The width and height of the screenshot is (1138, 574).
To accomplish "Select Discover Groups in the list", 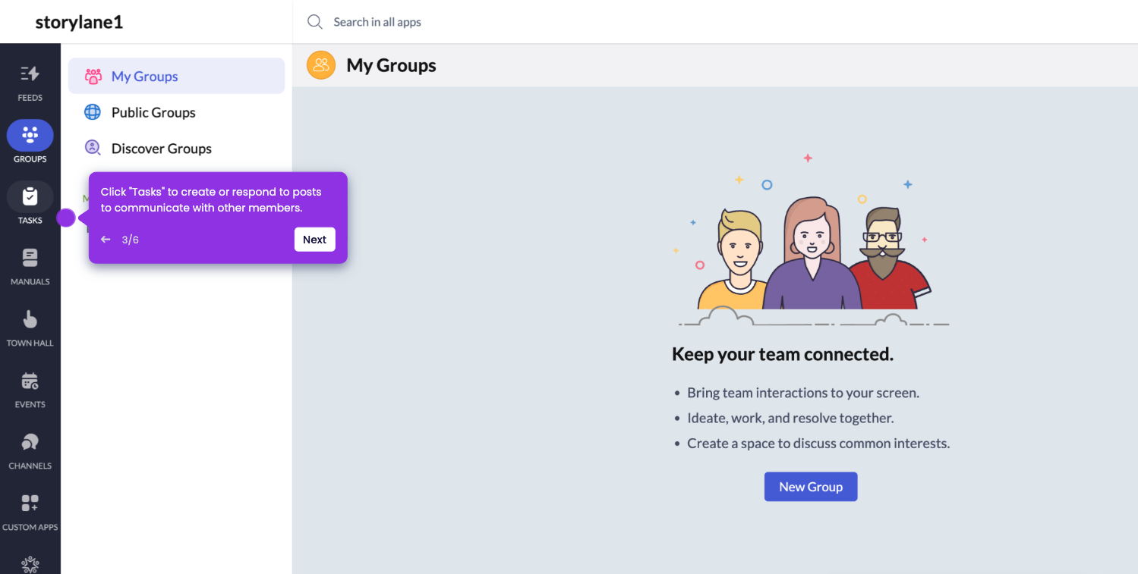I will [x=176, y=149].
